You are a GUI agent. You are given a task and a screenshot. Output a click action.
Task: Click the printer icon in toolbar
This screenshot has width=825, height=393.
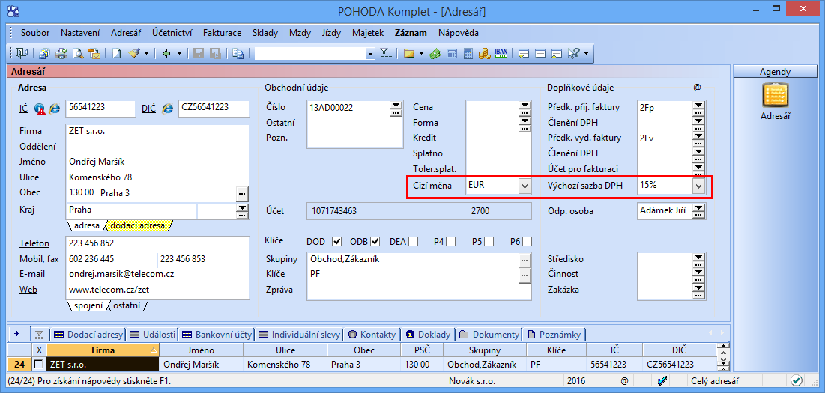[61, 53]
